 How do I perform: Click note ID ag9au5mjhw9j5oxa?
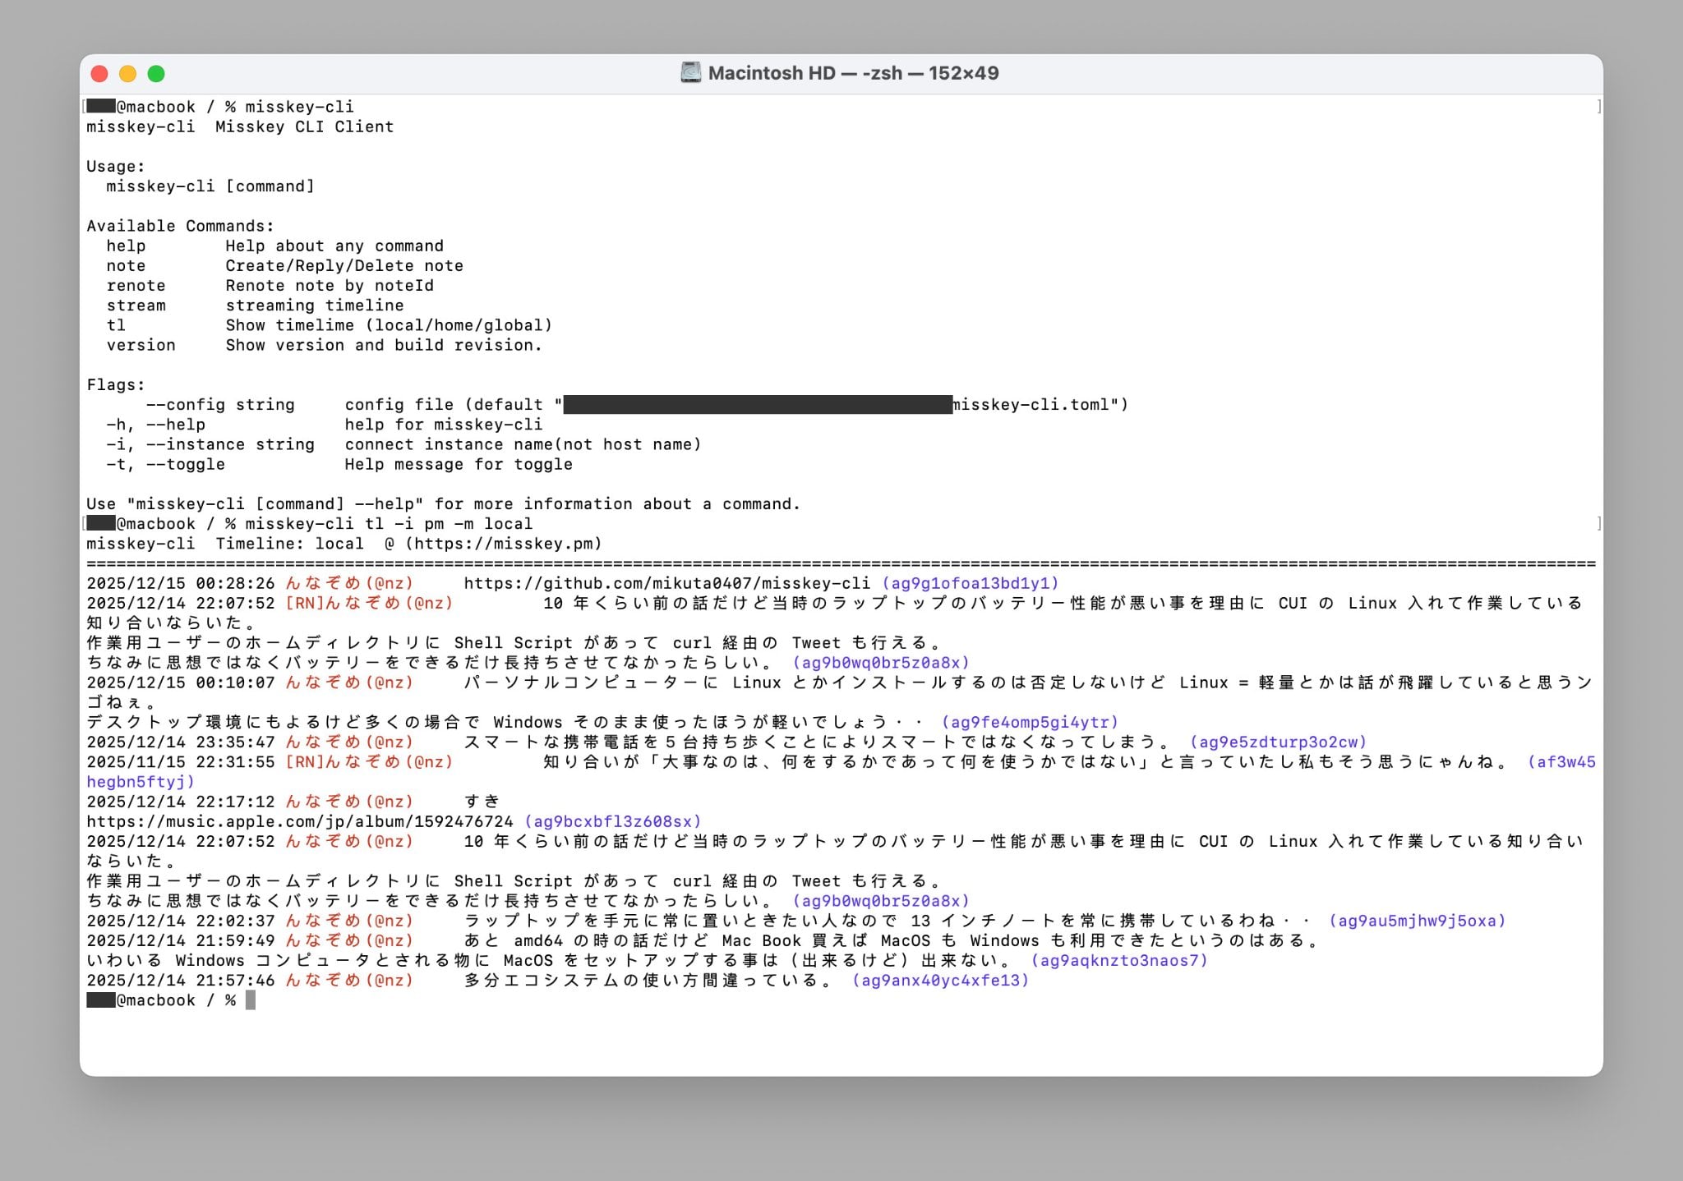click(x=1417, y=921)
